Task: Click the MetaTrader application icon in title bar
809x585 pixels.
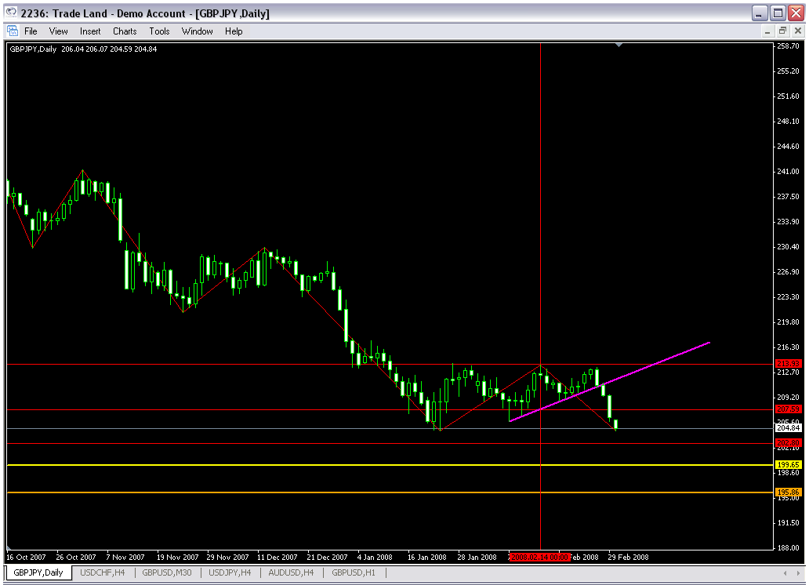Action: [x=10, y=13]
